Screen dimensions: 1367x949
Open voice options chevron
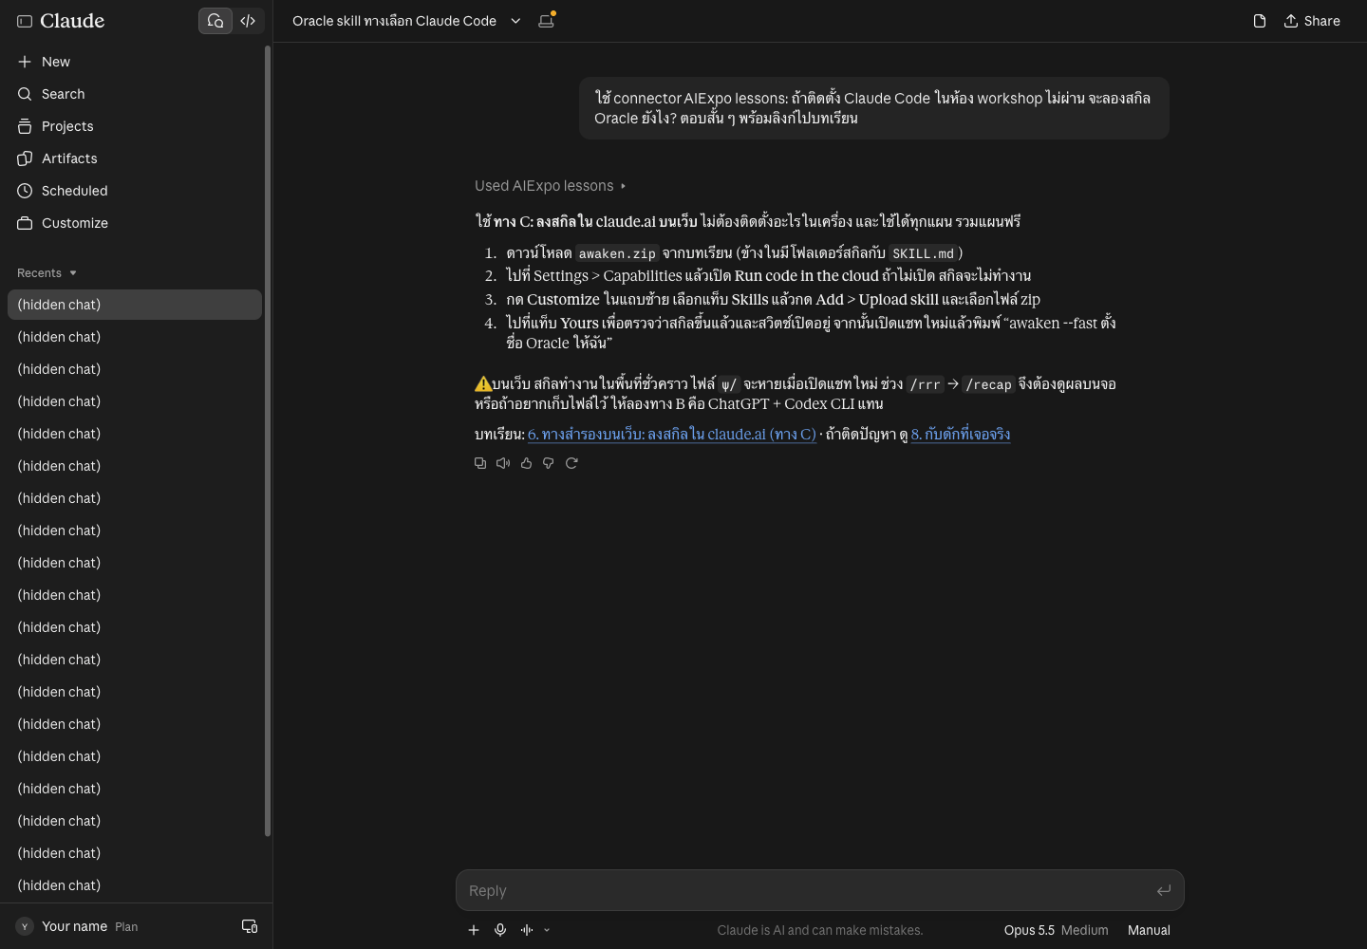[x=547, y=930]
